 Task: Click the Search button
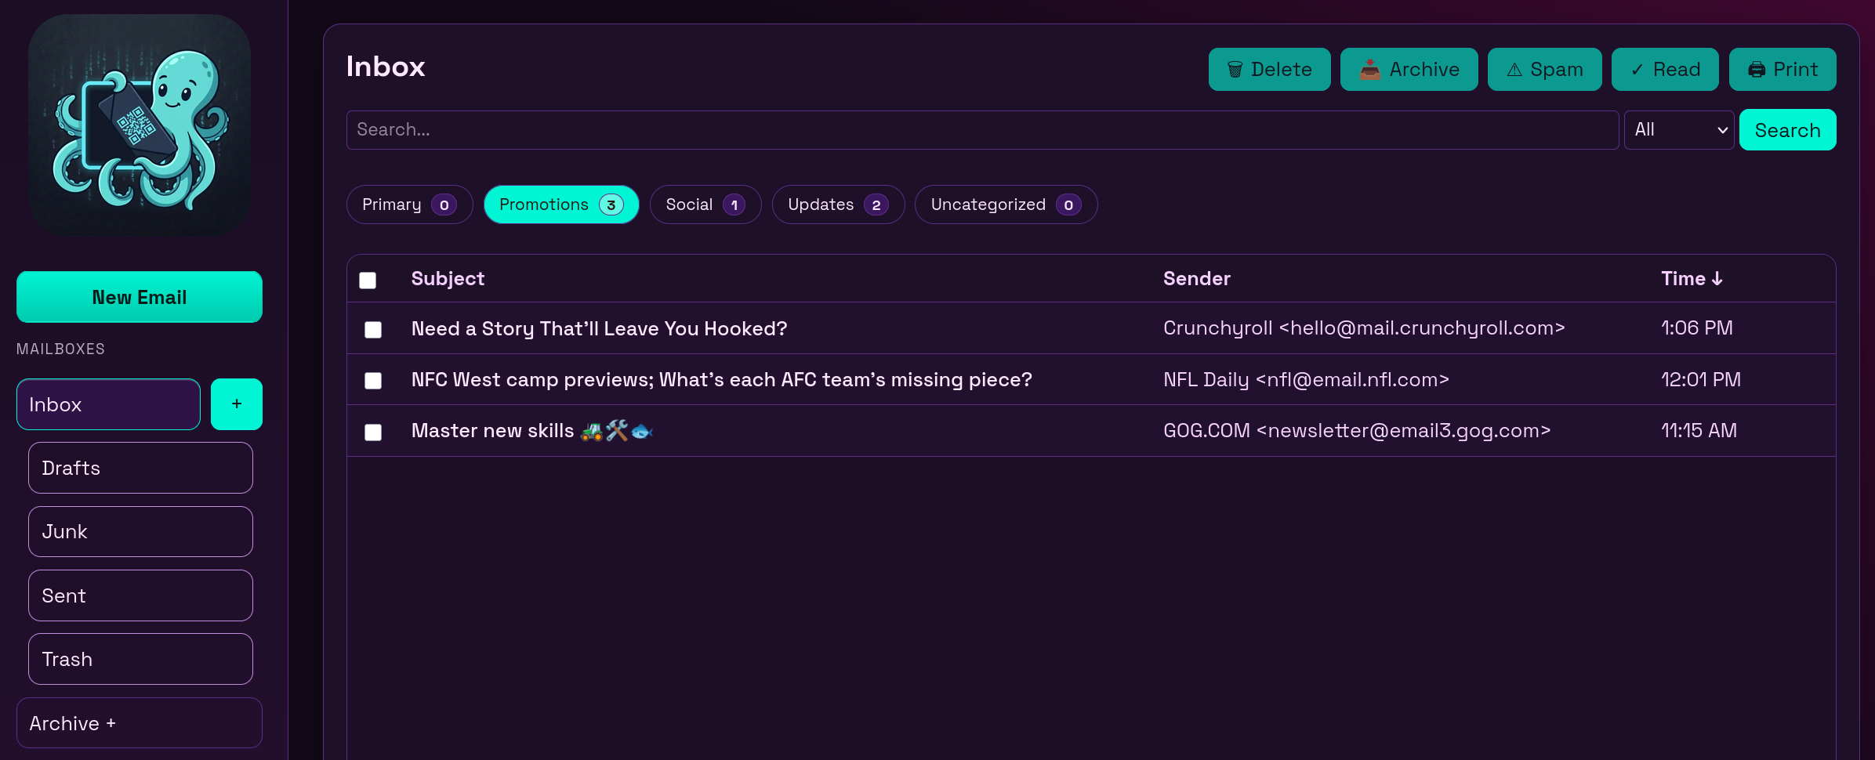(x=1787, y=130)
